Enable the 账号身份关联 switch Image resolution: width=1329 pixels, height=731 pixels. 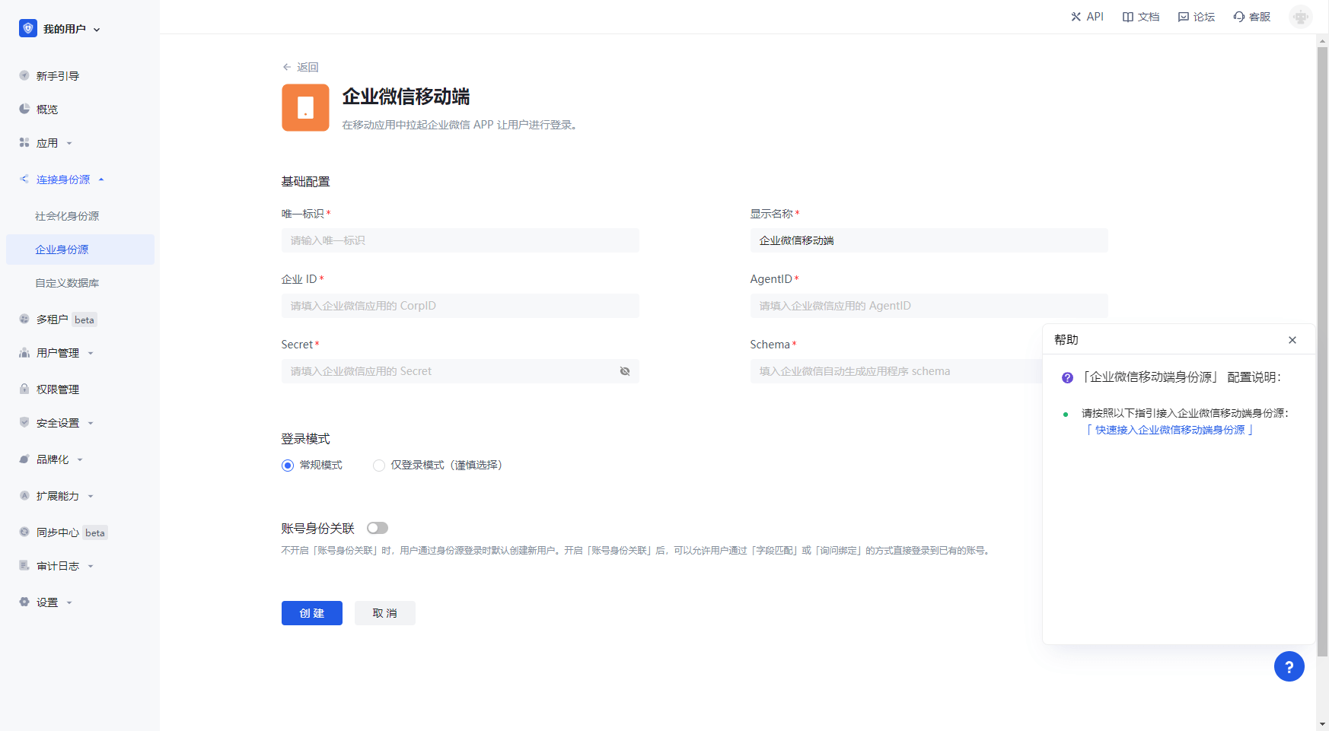[377, 528]
